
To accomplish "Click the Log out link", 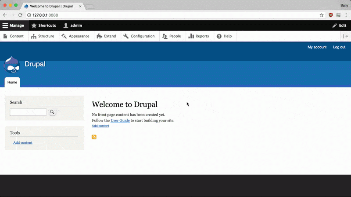I will [x=339, y=47].
